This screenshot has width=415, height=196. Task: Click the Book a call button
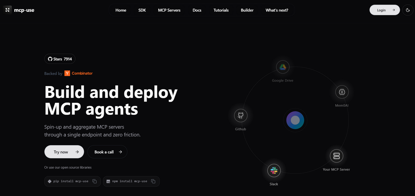107,152
